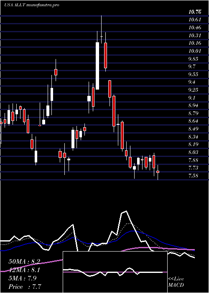Click the 9.55 price axis label
The height and width of the screenshot is (293, 209).
(194, 75)
